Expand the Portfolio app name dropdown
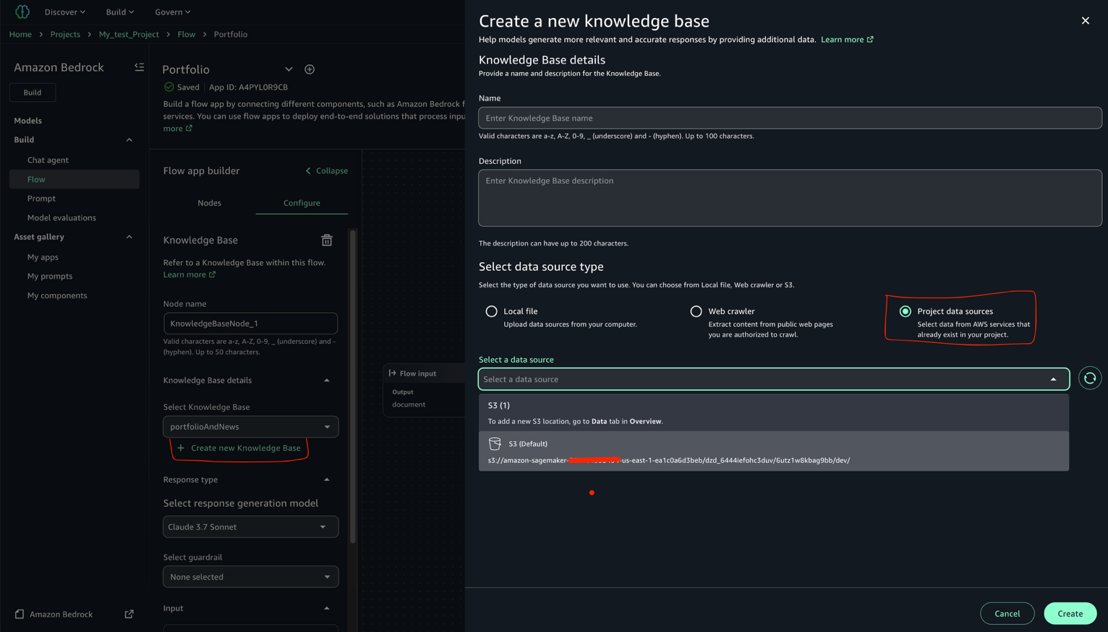This screenshot has width=1108, height=632. (x=289, y=69)
